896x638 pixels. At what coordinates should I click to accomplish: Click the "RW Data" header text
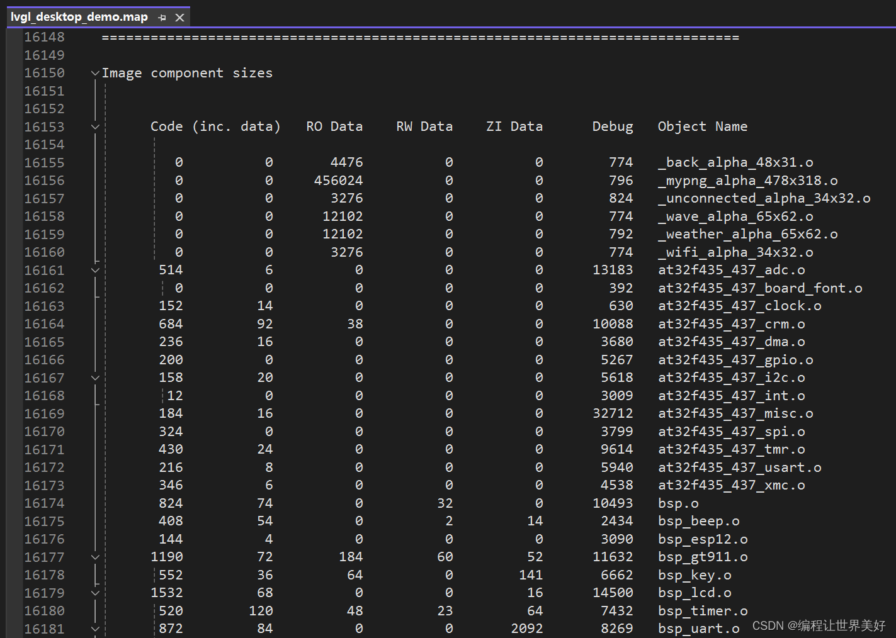point(424,126)
